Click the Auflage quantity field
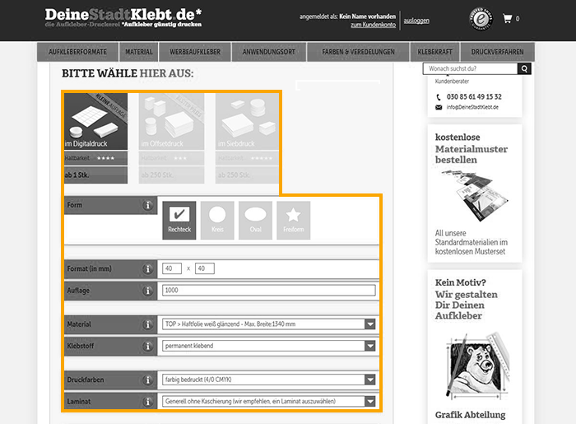The height and width of the screenshot is (424, 576). coord(268,291)
